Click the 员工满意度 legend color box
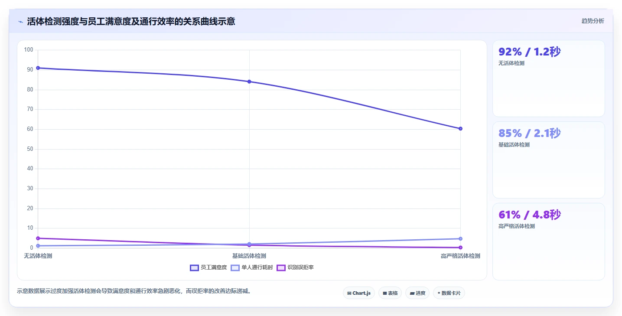Image resolution: width=622 pixels, height=316 pixels. pyautogui.click(x=194, y=267)
